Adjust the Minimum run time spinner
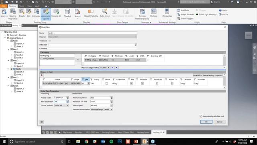Viewport: 257px width, 145px height. coord(111,97)
